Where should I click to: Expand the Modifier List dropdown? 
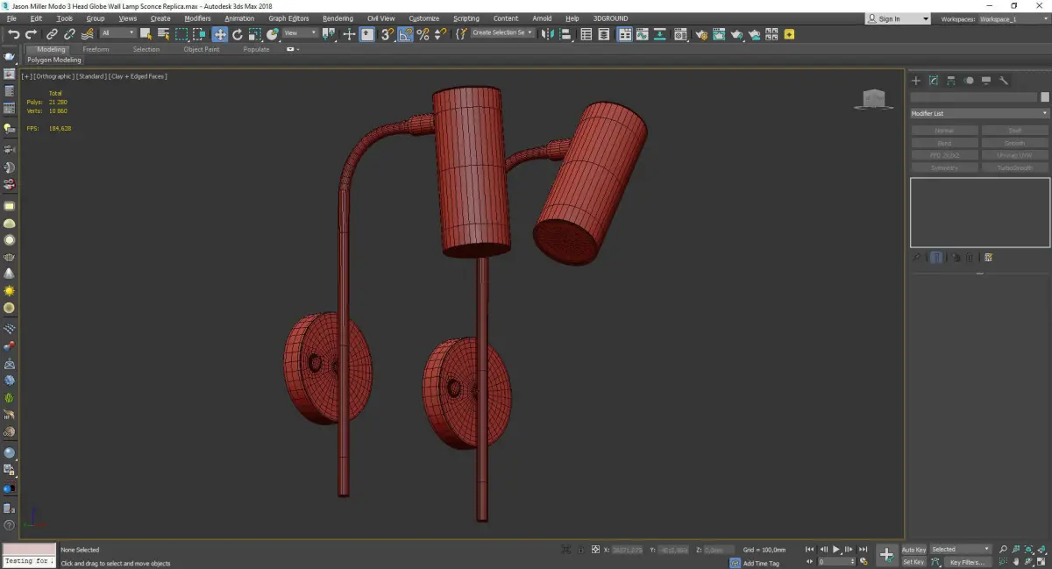tap(979, 113)
